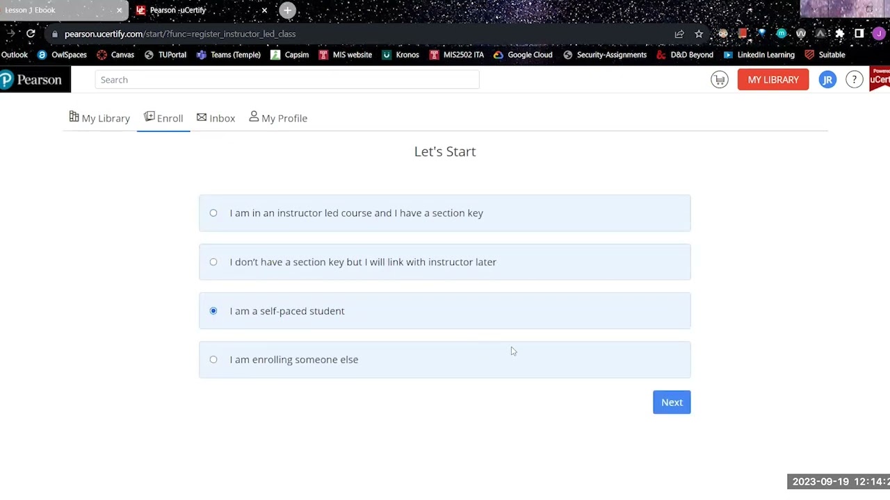Image resolution: width=890 pixels, height=500 pixels.
Task: Focus the Search input field
Action: (287, 80)
